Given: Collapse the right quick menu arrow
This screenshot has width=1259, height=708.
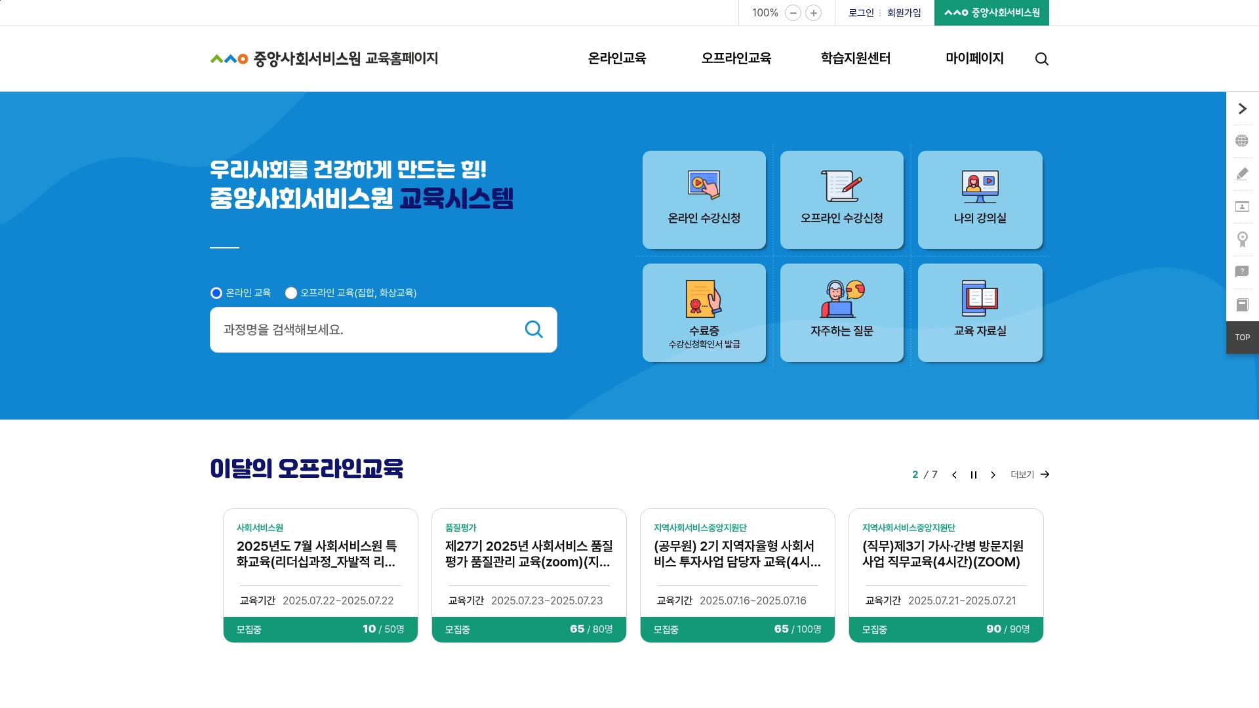Looking at the screenshot, I should pos(1242,108).
